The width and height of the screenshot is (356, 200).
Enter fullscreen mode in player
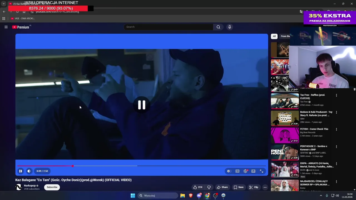pyautogui.click(x=261, y=171)
